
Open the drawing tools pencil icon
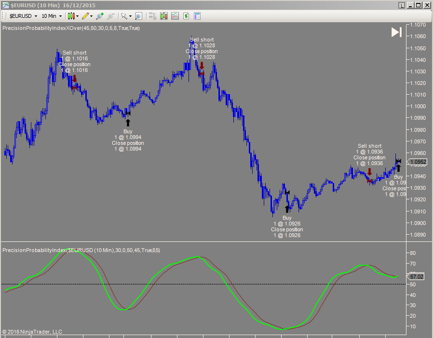(85, 16)
